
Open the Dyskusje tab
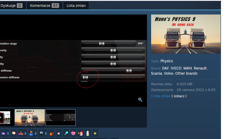point(13,6)
